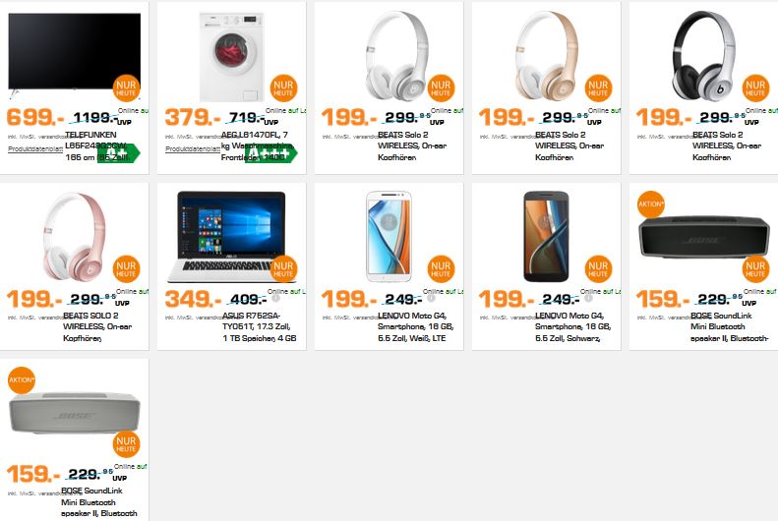Image resolution: width=778 pixels, height=521 pixels.
Task: Click the AKTION badge on black Bose speaker
Action: tap(650, 204)
